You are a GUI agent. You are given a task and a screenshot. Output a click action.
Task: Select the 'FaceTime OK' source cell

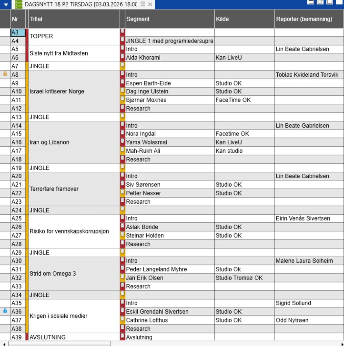click(x=245, y=100)
